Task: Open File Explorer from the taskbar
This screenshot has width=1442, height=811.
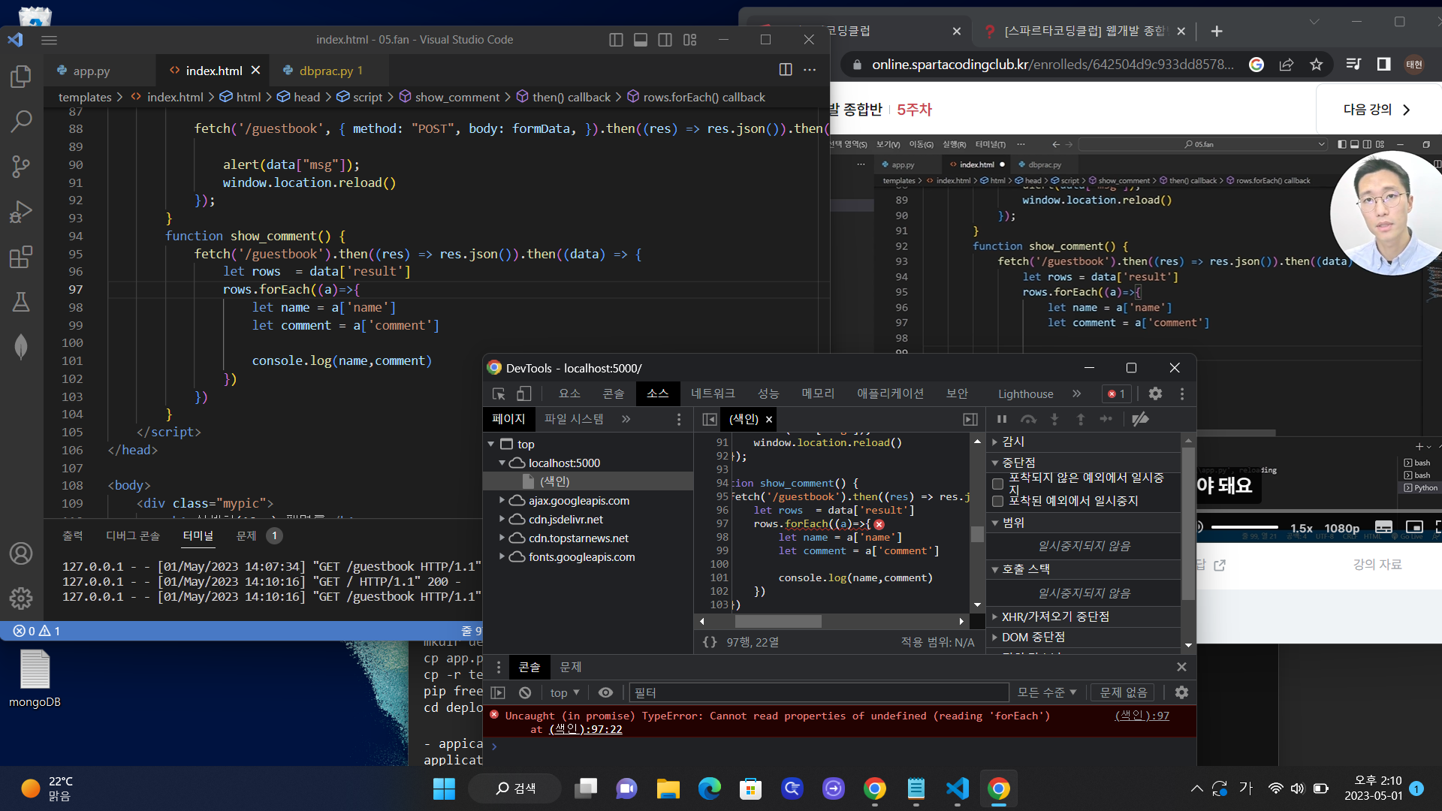Action: pyautogui.click(x=668, y=788)
